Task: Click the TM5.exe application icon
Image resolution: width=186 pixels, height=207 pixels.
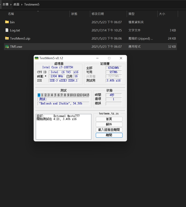Action: (7, 46)
